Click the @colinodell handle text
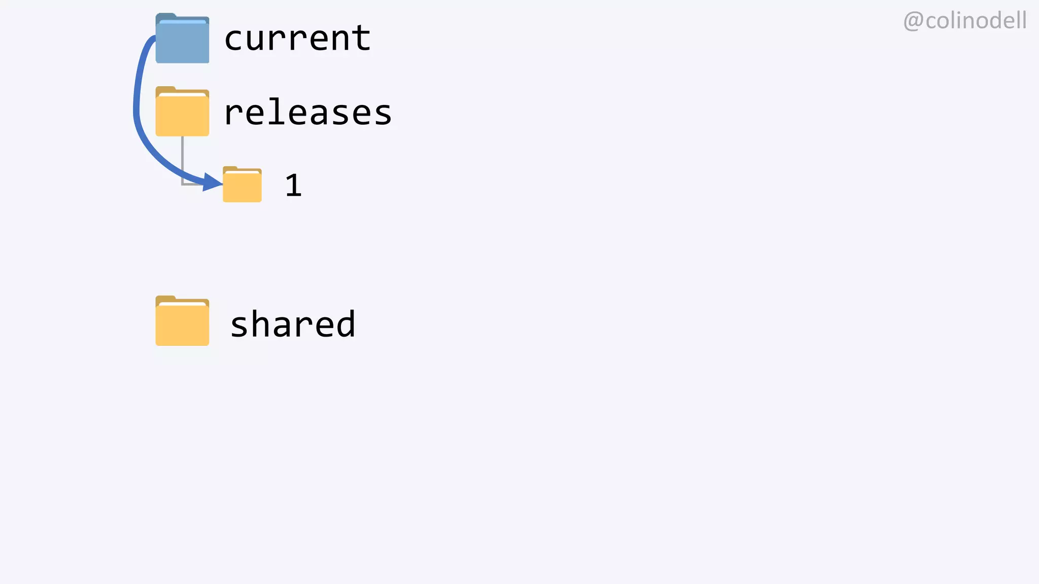Image resolution: width=1039 pixels, height=584 pixels. point(965,21)
